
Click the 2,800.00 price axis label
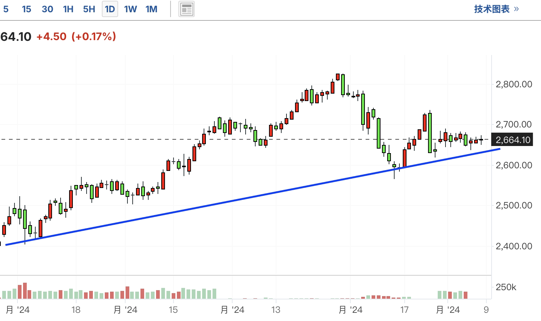pos(514,84)
